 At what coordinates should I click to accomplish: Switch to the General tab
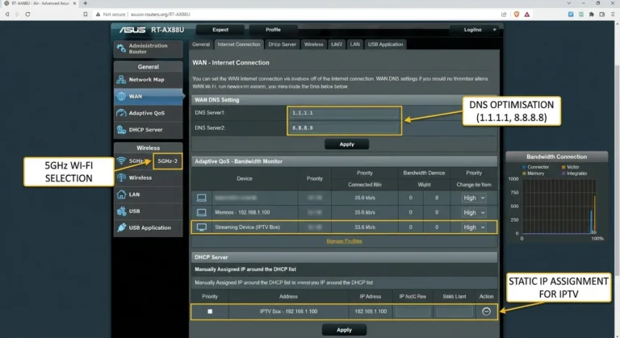coord(201,44)
